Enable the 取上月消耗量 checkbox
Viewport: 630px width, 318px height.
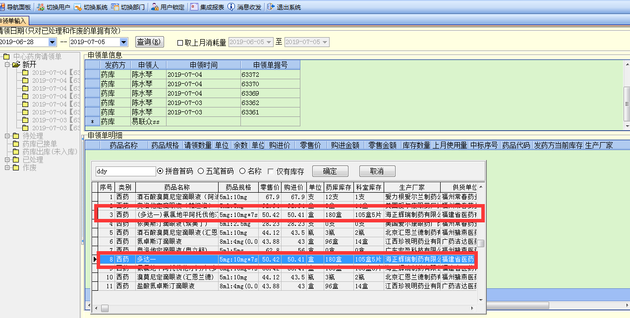point(180,43)
